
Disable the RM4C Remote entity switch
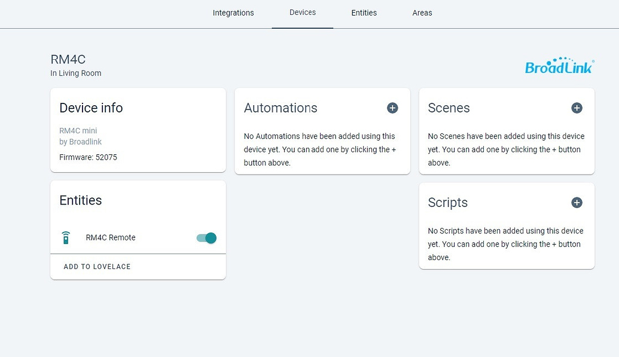[x=206, y=238]
